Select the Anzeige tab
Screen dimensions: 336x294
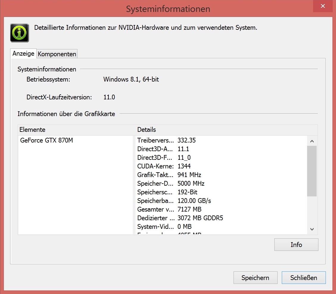coord(23,53)
